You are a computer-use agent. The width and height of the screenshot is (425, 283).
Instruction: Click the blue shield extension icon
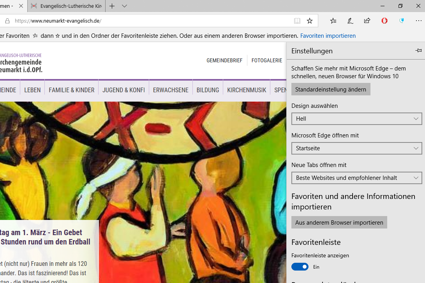tap(402, 21)
